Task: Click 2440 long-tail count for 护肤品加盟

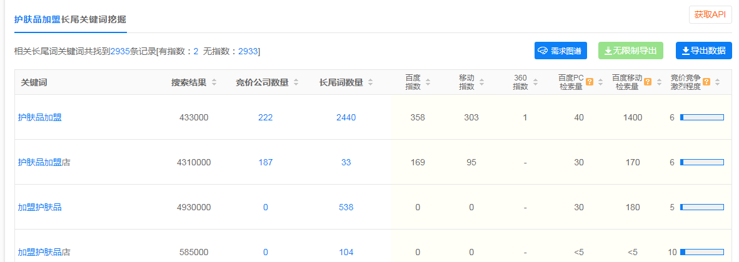Action: [x=346, y=117]
